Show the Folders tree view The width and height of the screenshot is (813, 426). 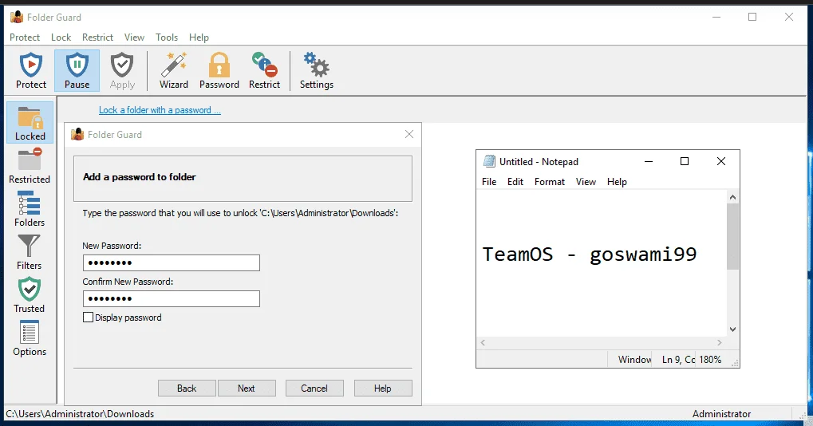[x=30, y=209]
